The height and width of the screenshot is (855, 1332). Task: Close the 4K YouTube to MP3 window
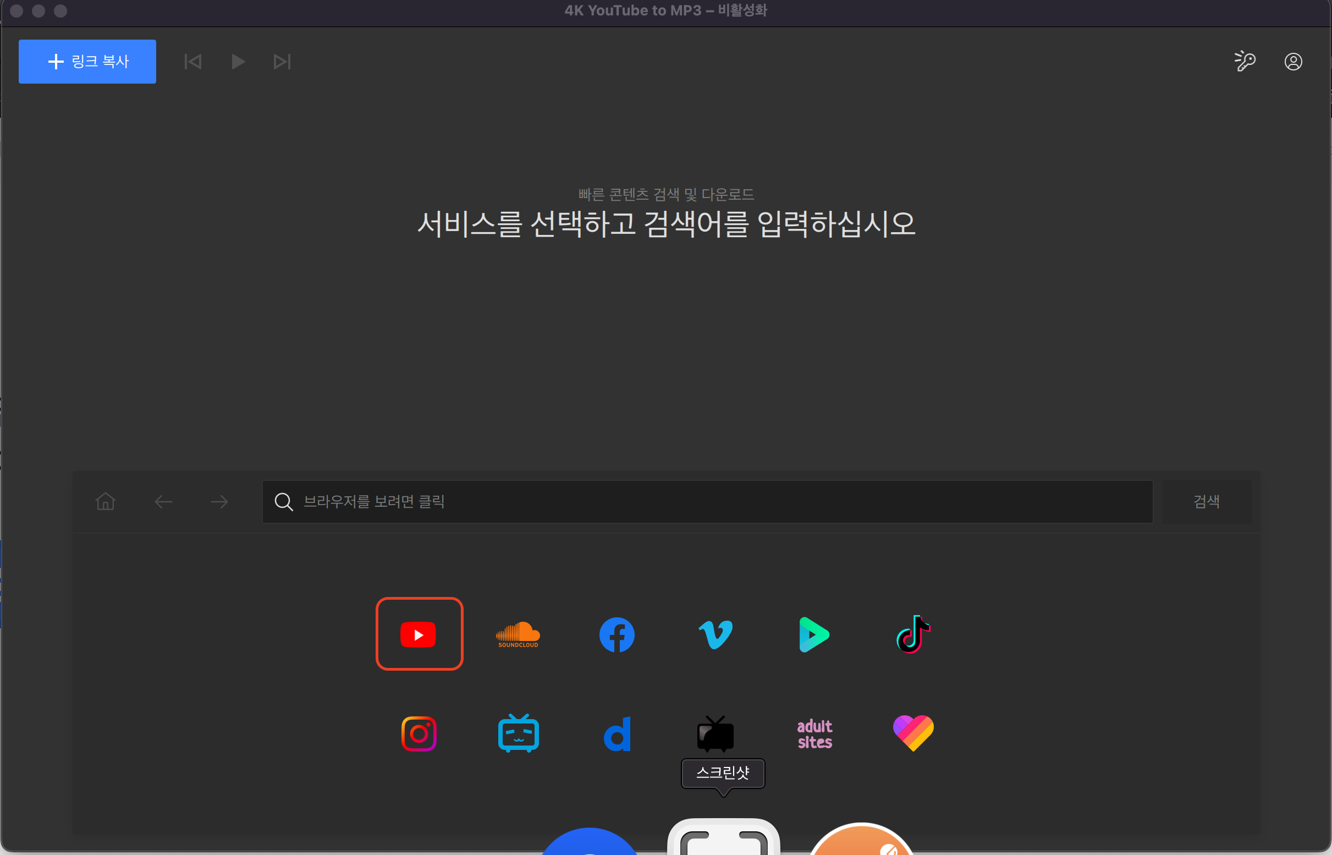16,10
